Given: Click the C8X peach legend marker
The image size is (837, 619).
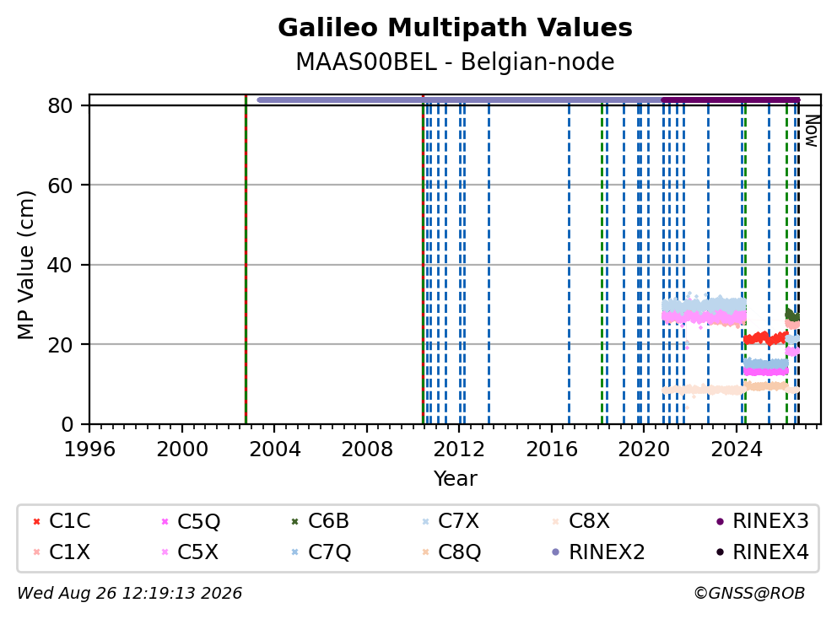Looking at the screenshot, I should [556, 521].
